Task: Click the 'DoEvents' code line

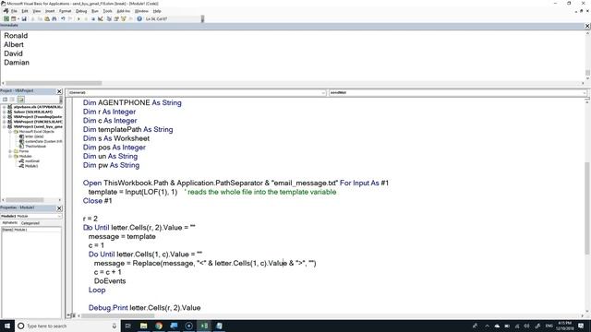Action: tap(110, 281)
